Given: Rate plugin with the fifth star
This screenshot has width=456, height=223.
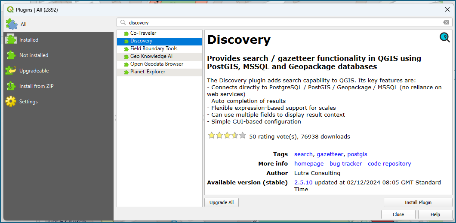Looking at the screenshot, I should (243, 136).
